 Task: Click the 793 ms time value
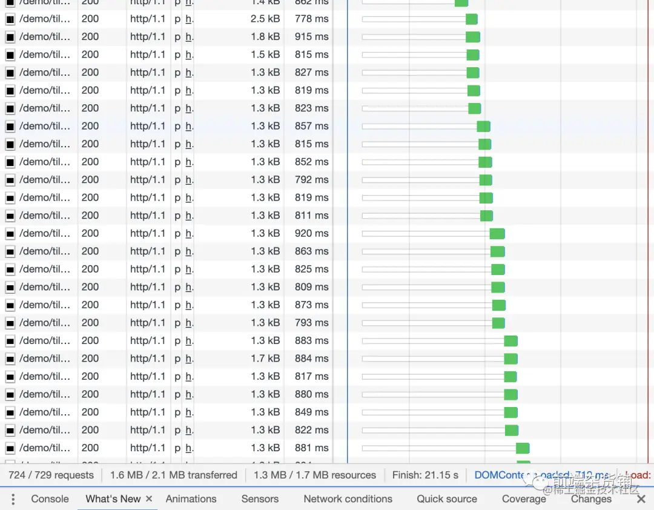312,323
